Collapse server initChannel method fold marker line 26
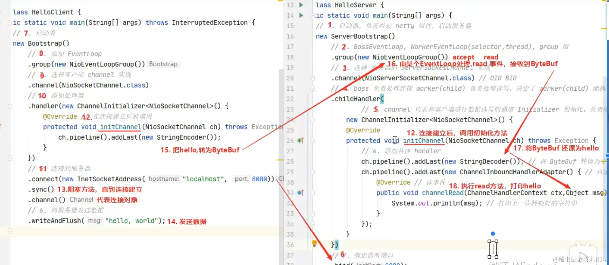Screen dimensions: 609x265 pyautogui.click(x=313, y=141)
